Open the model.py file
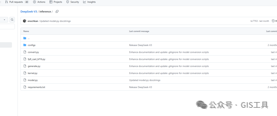 click(x=33, y=80)
